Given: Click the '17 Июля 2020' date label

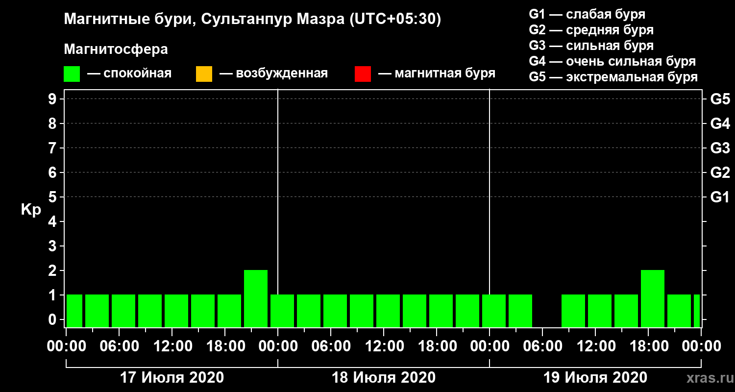Looking at the screenshot, I should 172,378.
